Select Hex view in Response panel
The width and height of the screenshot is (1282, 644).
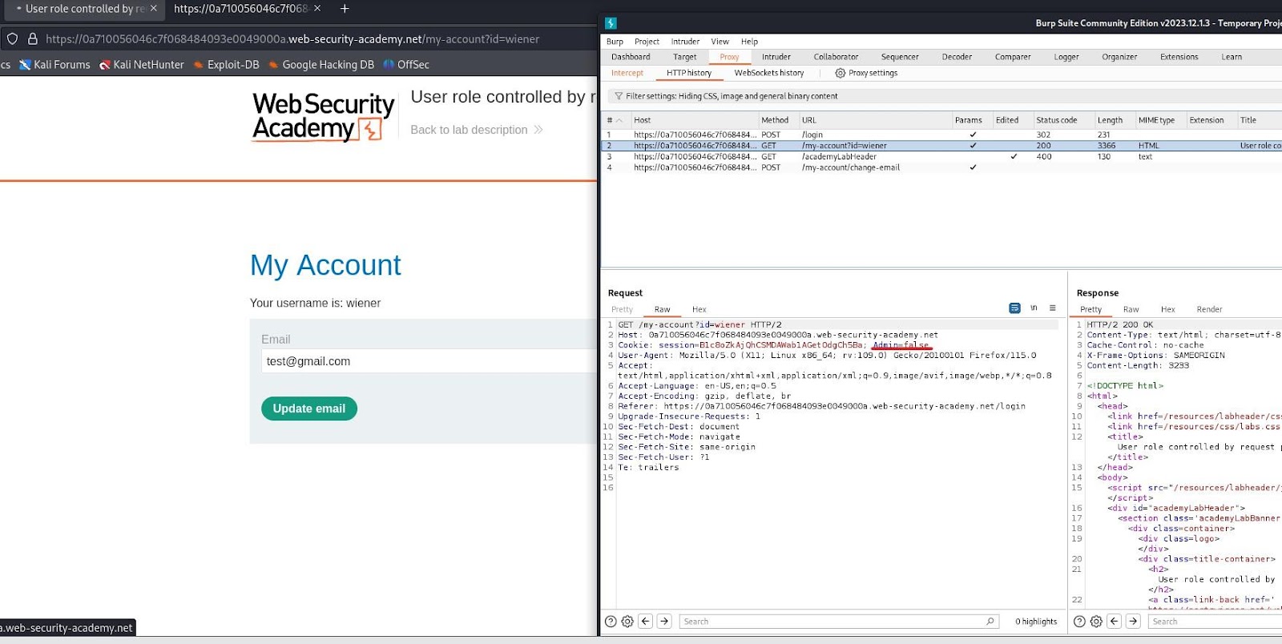(x=1168, y=309)
